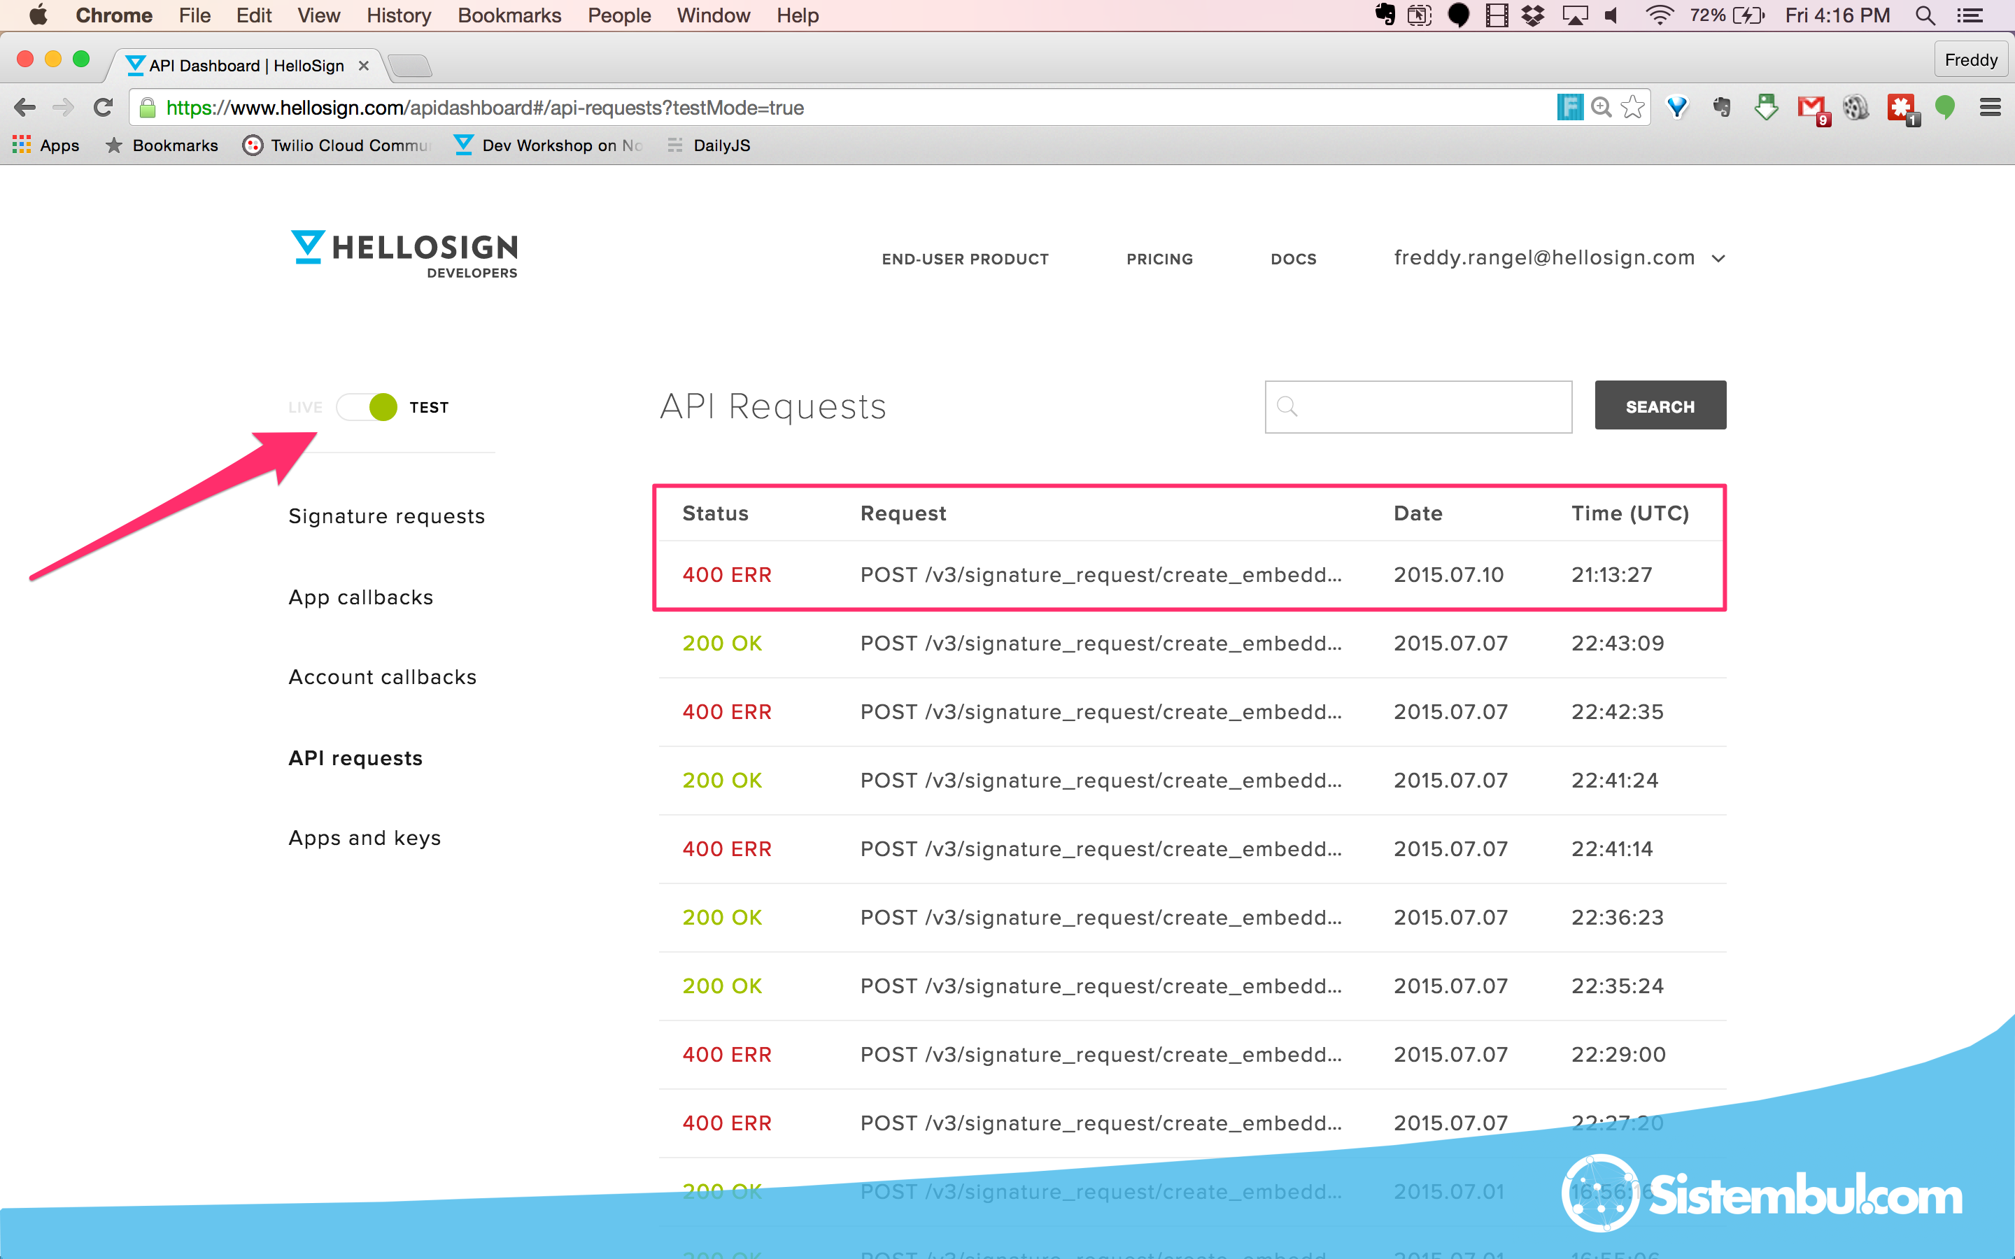
Task: Open the History menu
Action: tap(399, 15)
